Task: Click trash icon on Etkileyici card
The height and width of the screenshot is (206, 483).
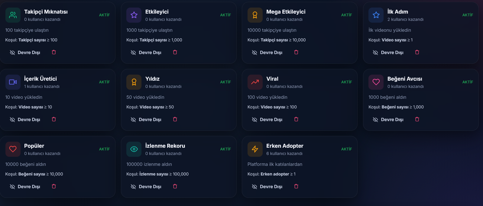Action: (175, 52)
